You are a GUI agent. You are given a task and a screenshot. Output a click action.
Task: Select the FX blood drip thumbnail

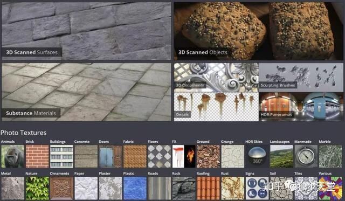tap(178, 156)
